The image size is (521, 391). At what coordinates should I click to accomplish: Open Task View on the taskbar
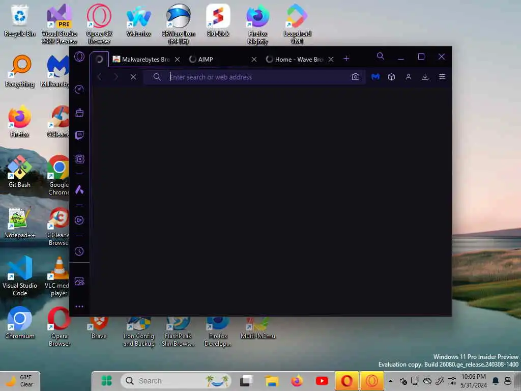coord(247,381)
